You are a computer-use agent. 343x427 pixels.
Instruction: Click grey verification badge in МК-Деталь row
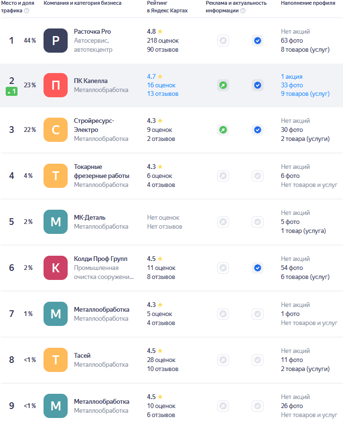(x=257, y=222)
